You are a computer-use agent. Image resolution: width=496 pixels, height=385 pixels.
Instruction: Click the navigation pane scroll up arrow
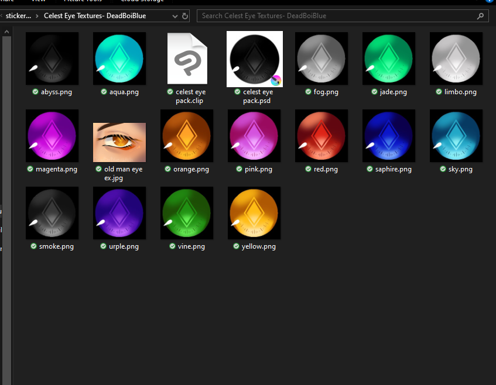(x=6, y=32)
